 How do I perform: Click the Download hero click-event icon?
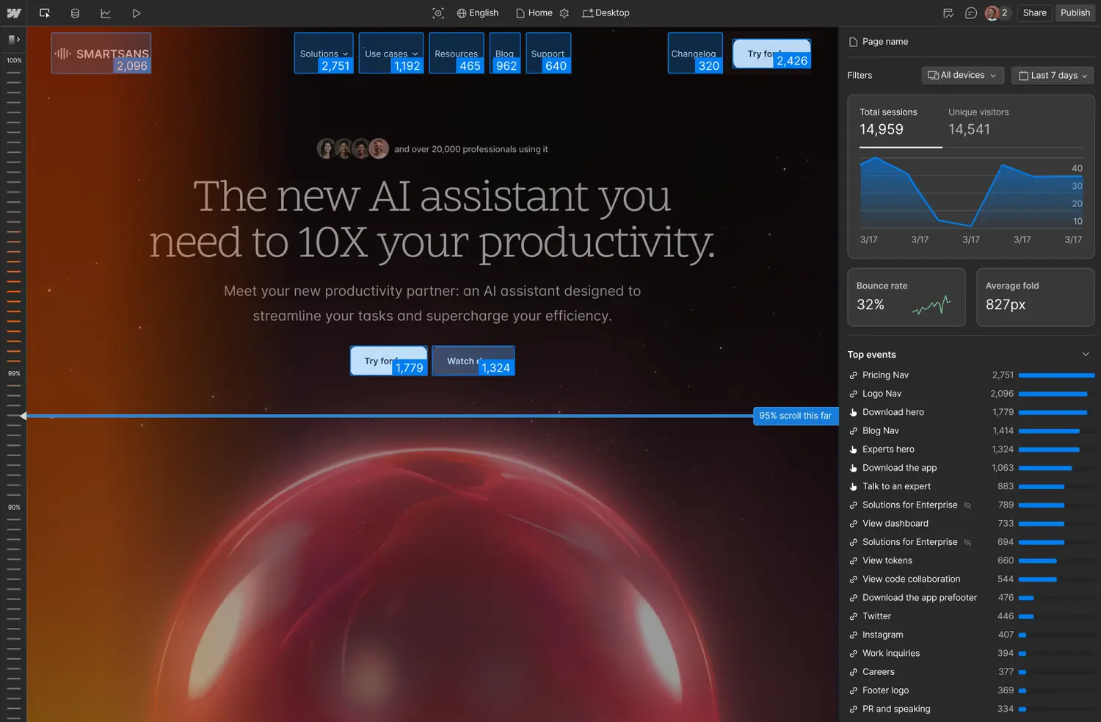[x=854, y=413]
